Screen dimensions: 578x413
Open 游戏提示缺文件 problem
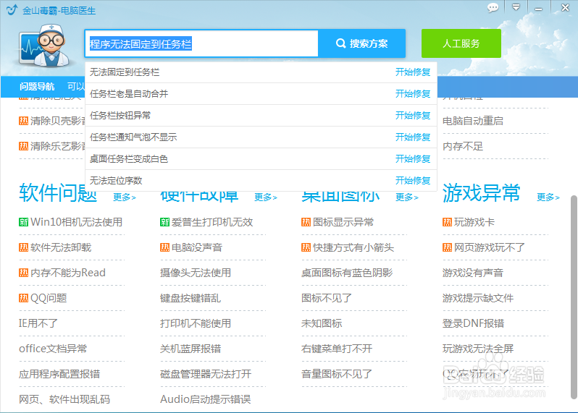pyautogui.click(x=478, y=298)
